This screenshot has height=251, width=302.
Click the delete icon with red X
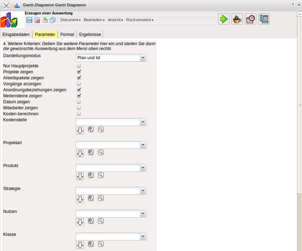[x=37, y=20]
